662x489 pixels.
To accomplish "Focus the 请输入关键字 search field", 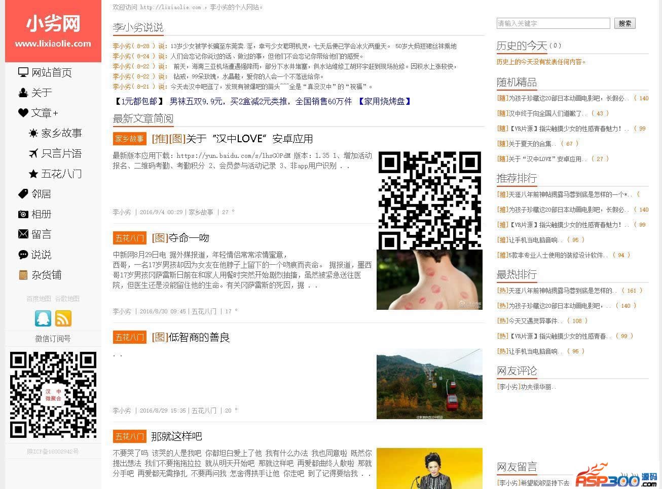I will tap(554, 23).
